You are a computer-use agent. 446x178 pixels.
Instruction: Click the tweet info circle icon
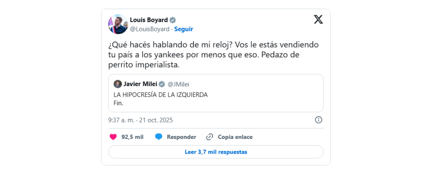point(318,120)
